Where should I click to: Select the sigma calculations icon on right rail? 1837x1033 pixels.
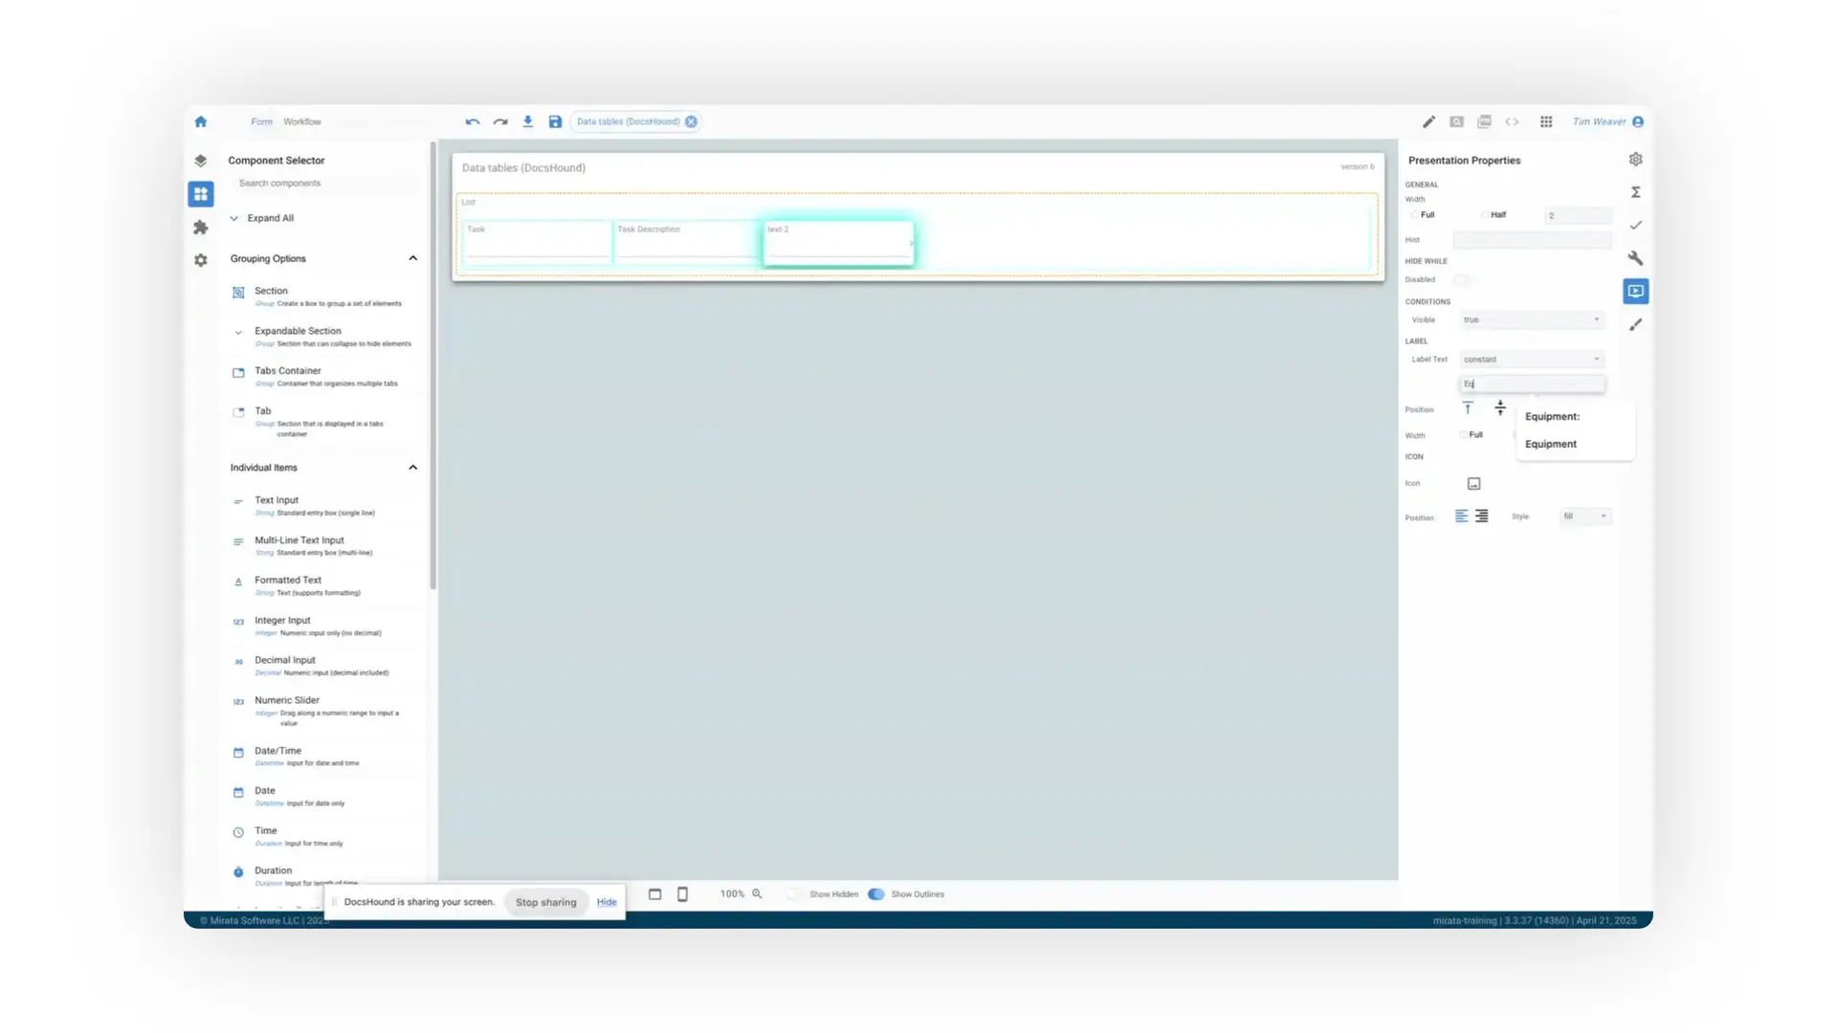1636,191
